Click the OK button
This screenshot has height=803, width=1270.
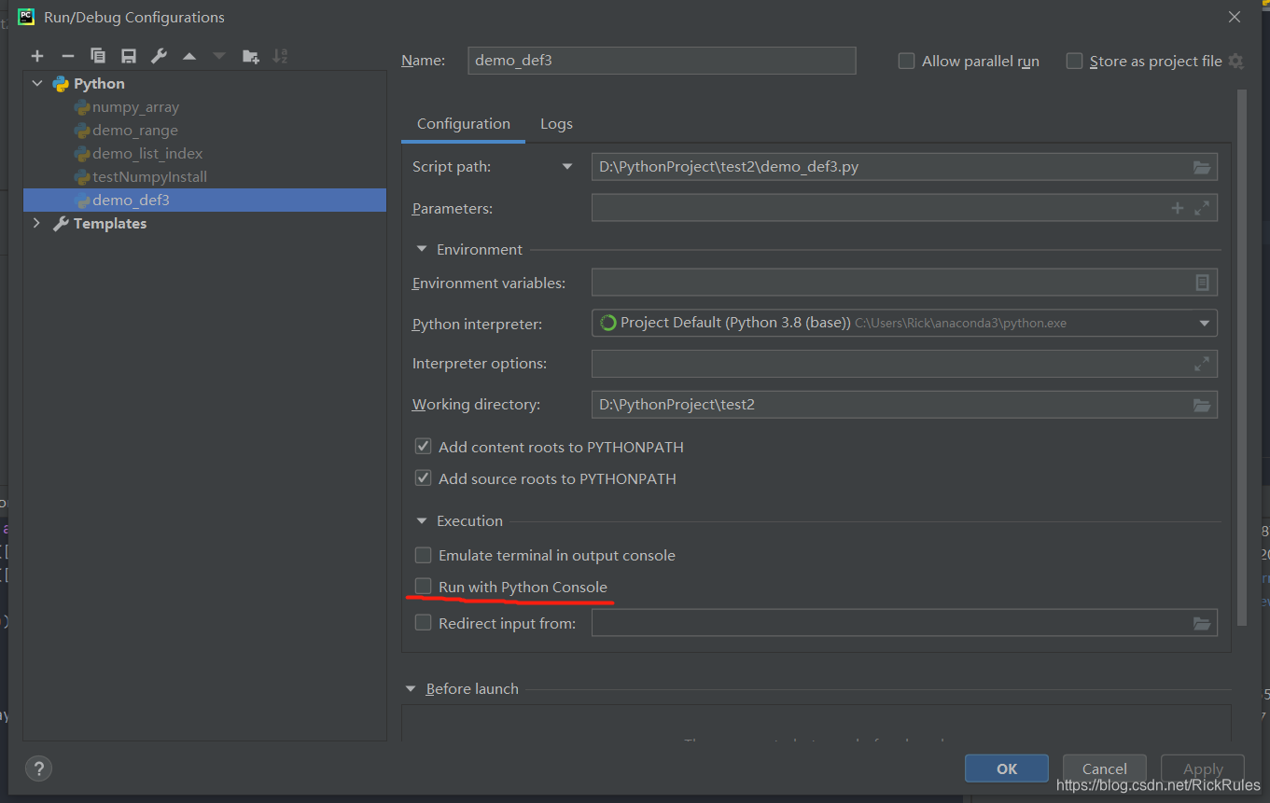tap(1007, 768)
